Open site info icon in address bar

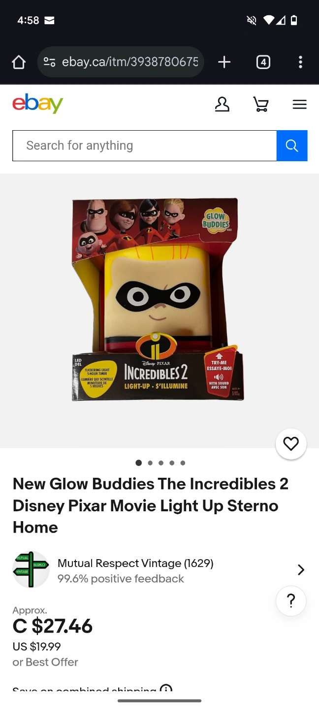pyautogui.click(x=49, y=62)
